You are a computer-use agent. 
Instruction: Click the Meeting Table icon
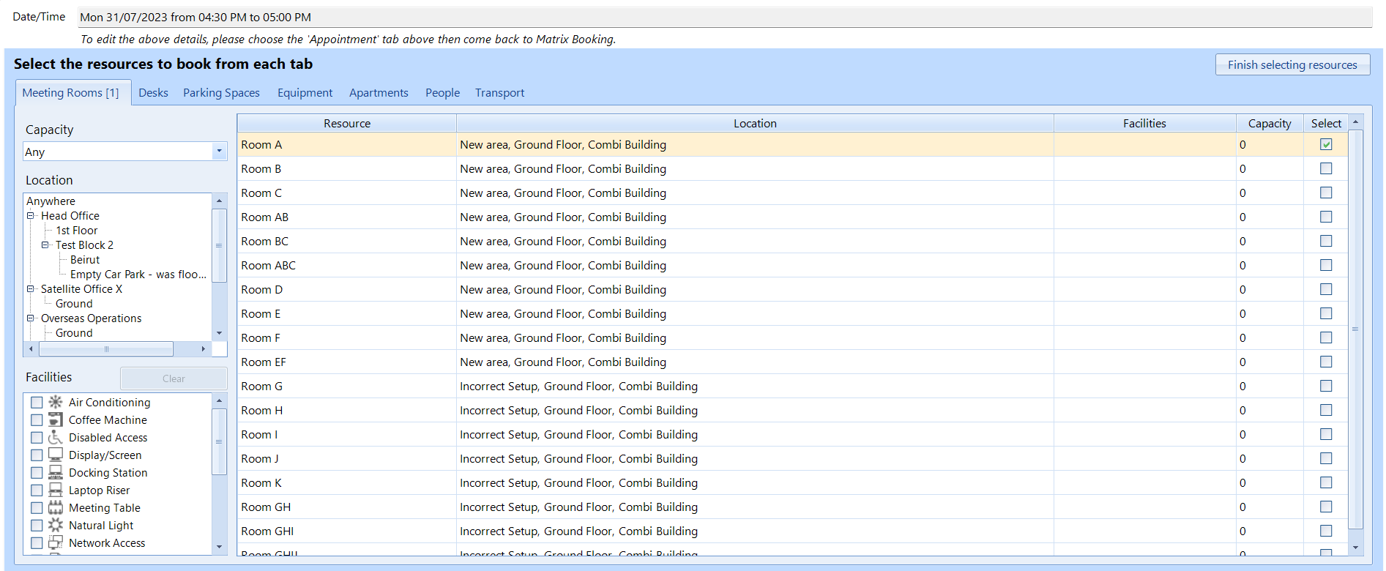click(56, 507)
